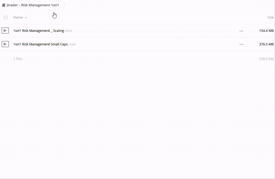Open more options for the Scaling video
The image size is (275, 179).
tap(241, 31)
